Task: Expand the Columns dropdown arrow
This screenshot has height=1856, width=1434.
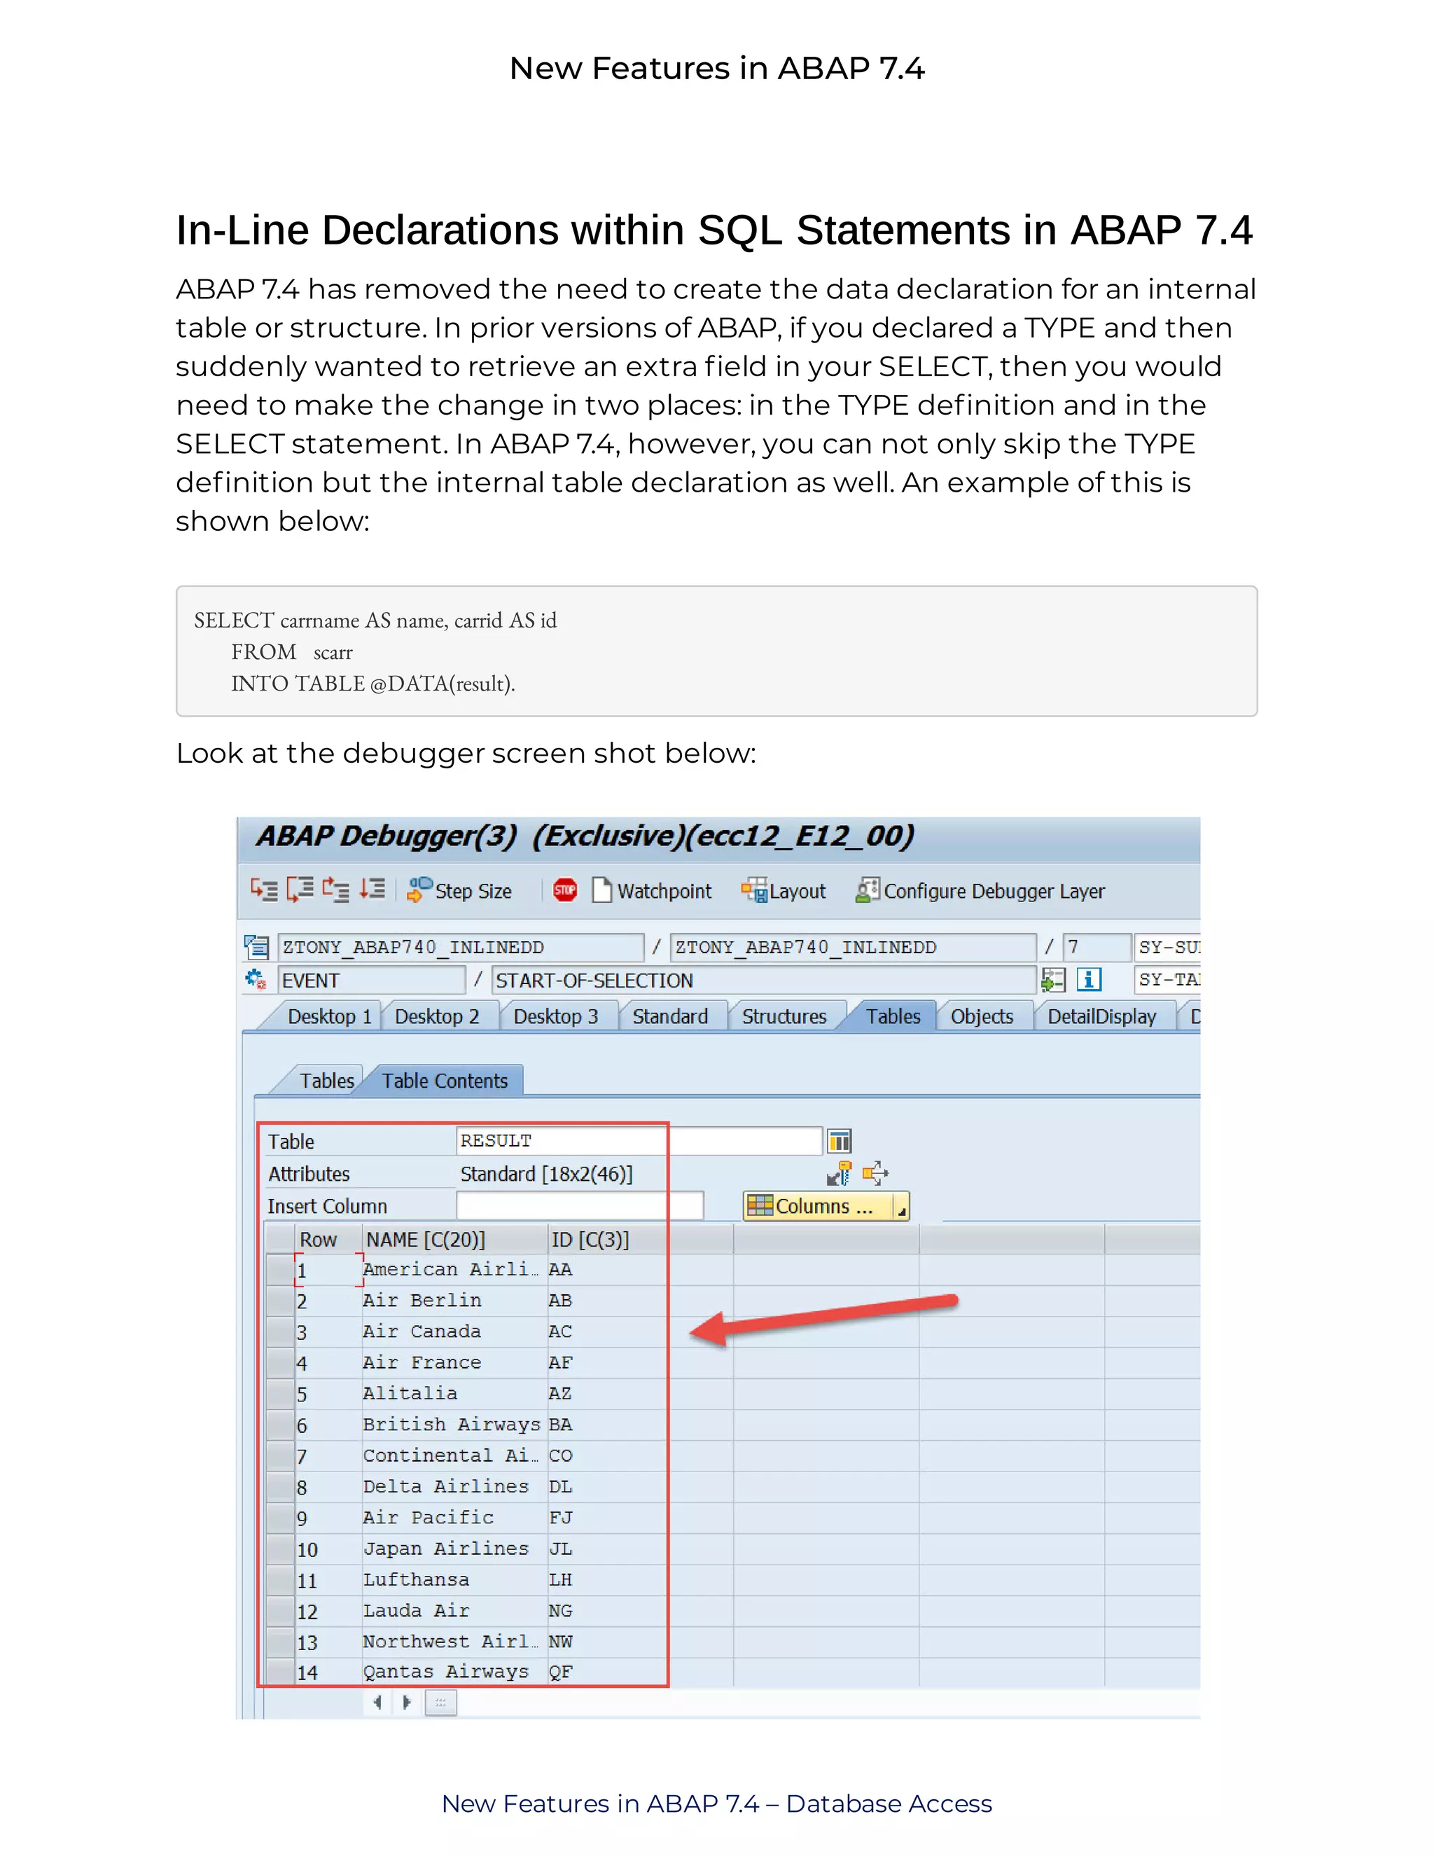Action: pos(901,1207)
